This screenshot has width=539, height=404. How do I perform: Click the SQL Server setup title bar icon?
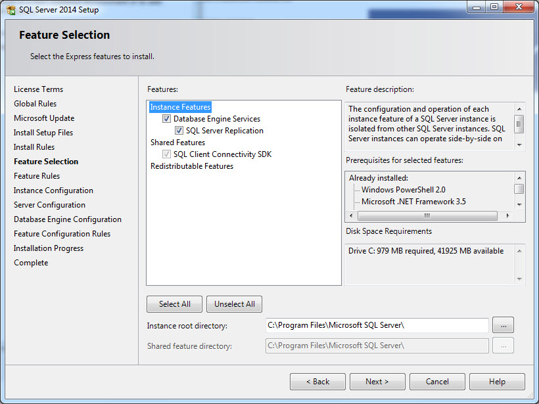click(x=11, y=9)
